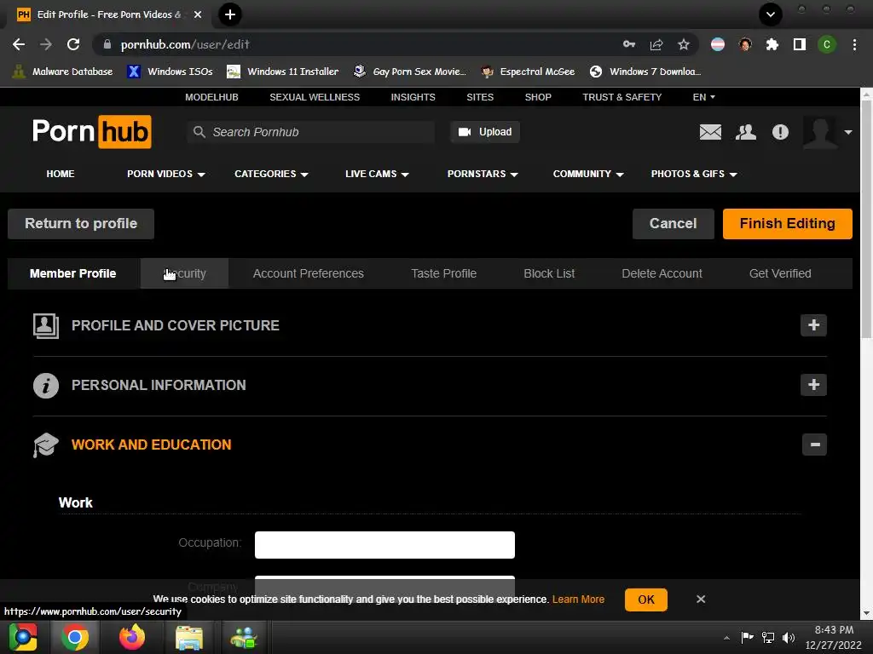Click the Upload camera button
The image size is (873, 654).
485,132
